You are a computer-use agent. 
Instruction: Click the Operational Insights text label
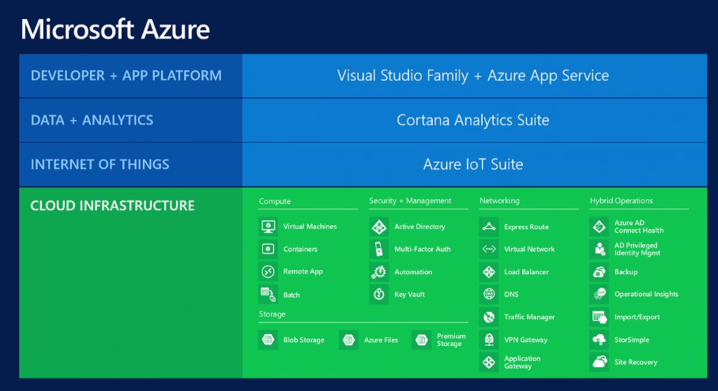(x=647, y=294)
